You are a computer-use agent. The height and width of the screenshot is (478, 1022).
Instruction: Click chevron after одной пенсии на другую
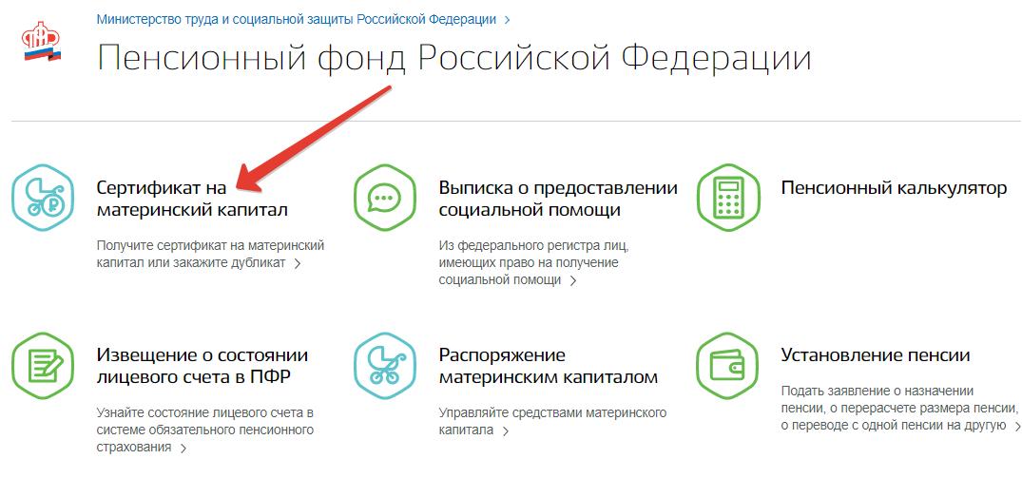[x=1017, y=427]
